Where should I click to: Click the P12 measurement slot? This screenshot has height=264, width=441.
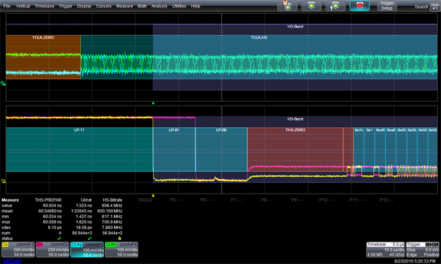(x=387, y=200)
